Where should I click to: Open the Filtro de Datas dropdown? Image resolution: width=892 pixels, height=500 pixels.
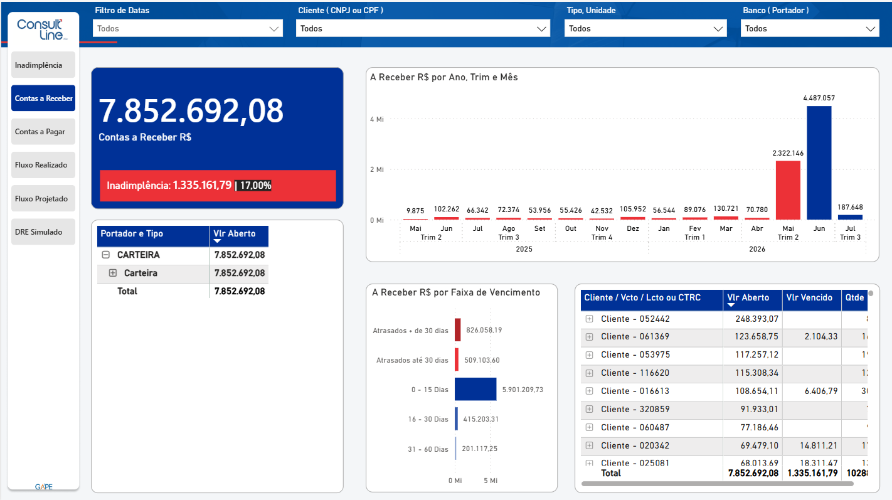click(188, 28)
